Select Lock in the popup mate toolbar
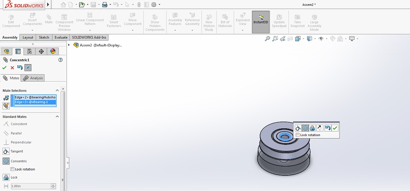410x191 pixels. (x=312, y=128)
